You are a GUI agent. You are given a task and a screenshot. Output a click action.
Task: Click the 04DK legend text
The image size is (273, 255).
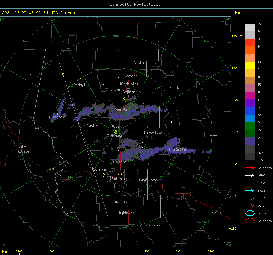point(261,176)
